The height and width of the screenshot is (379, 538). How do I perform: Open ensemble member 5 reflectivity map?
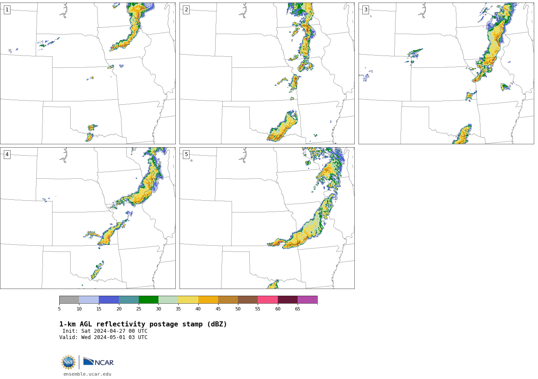tap(267, 218)
